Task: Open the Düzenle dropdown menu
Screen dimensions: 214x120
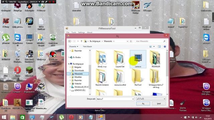Action: coord(74,47)
